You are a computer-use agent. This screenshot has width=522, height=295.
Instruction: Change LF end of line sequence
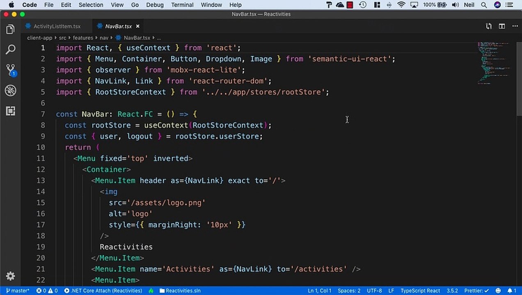[x=391, y=291]
